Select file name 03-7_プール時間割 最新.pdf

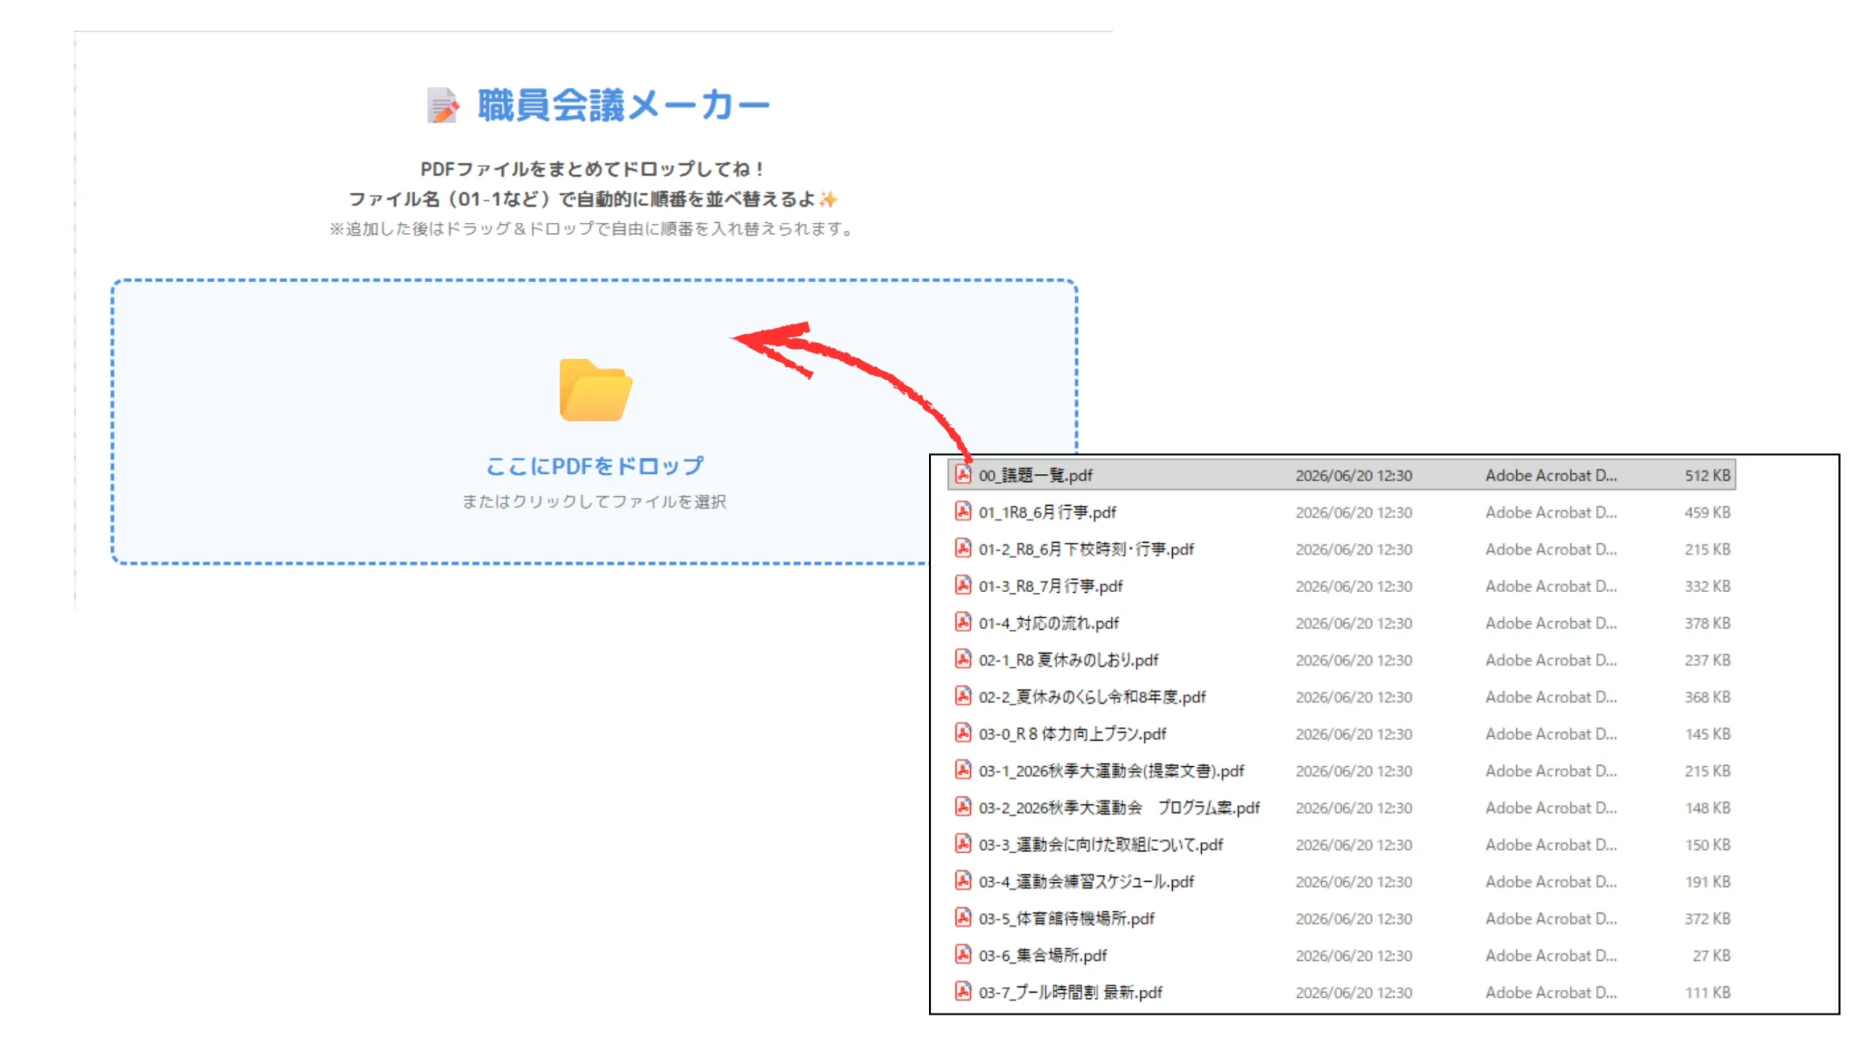point(1070,993)
